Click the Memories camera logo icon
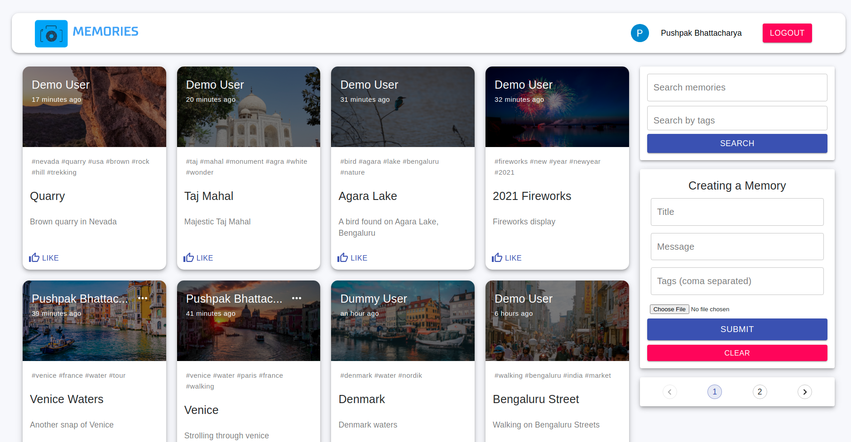 [x=51, y=33]
